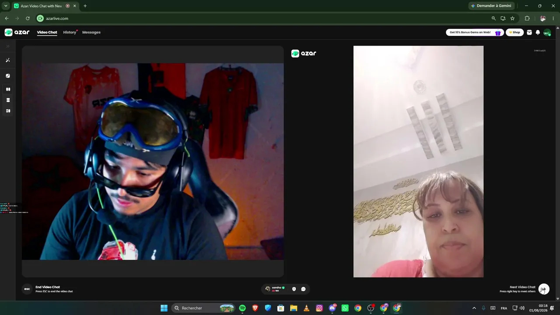Launch Spotify from the taskbar
560x315 pixels.
point(242,308)
